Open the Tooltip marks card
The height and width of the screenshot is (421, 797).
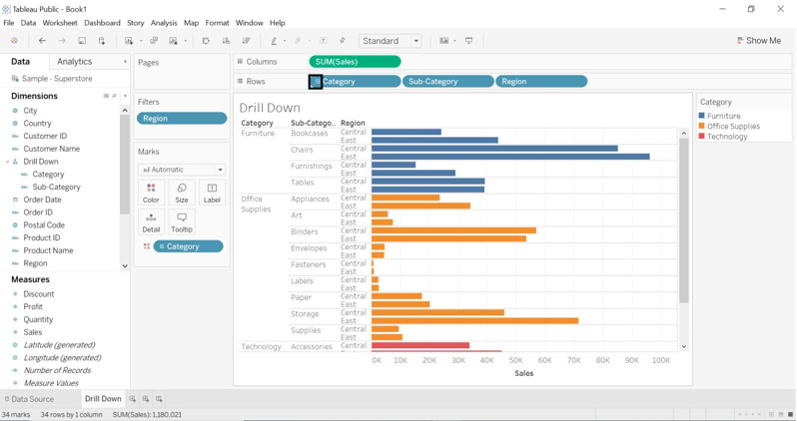182,221
